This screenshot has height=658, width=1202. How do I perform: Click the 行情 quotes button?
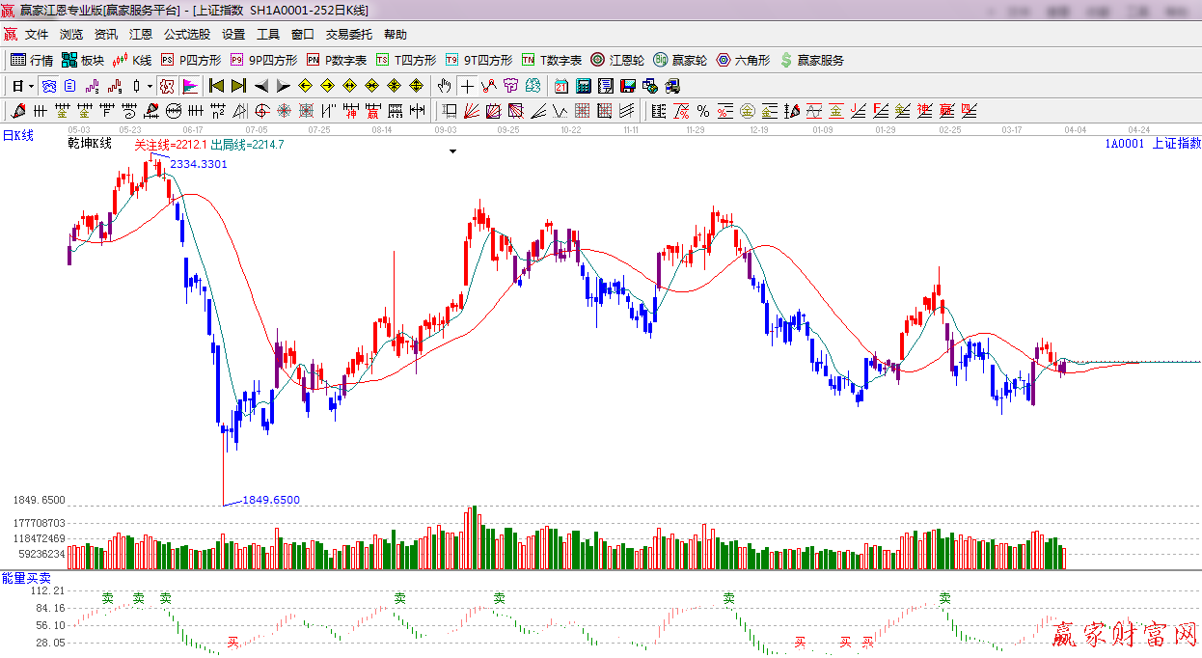[x=32, y=60]
